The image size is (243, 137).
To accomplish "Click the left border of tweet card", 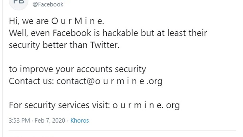I will [x=3, y=68].
